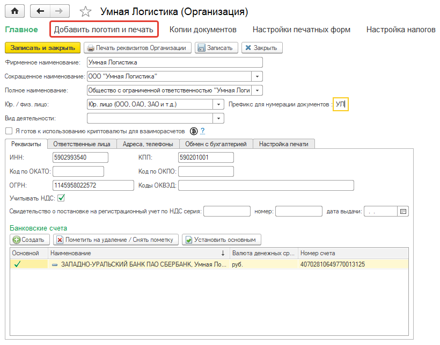Create a new bank account with Создать

pos(30,240)
